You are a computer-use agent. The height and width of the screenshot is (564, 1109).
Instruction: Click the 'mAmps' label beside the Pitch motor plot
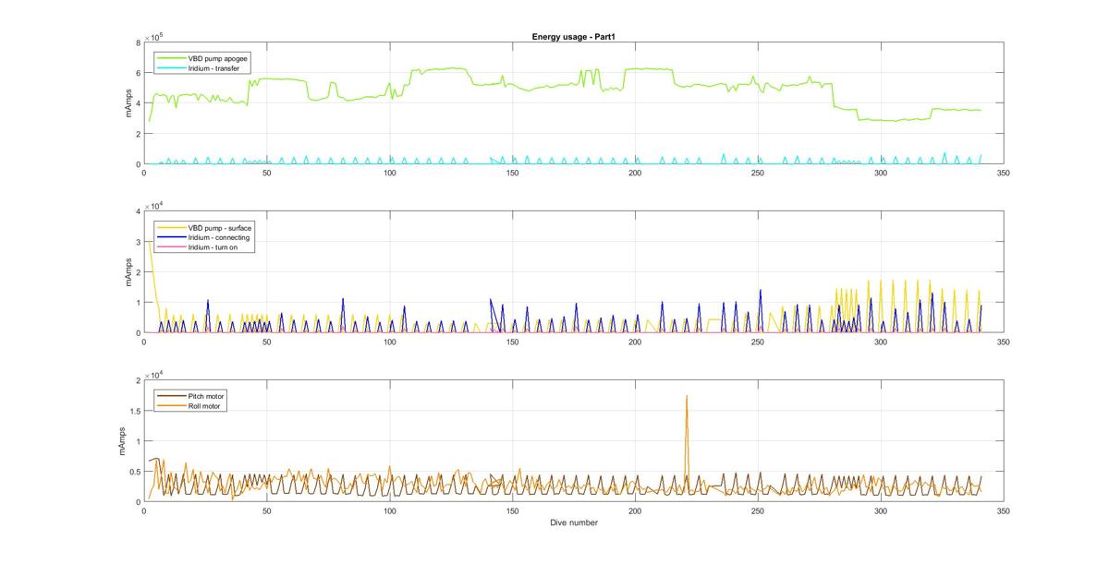[122, 441]
